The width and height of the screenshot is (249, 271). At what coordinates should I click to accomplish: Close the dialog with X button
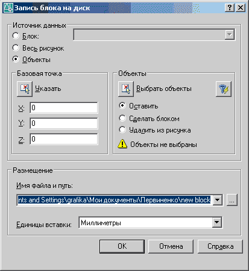coord(241,8)
